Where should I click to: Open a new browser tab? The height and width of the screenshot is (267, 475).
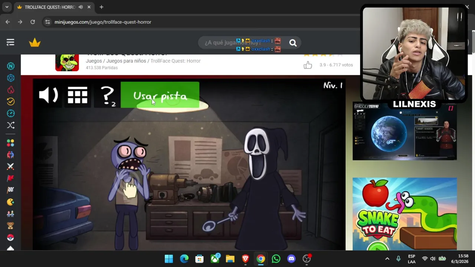[x=101, y=7]
